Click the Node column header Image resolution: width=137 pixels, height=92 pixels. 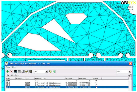click(x=30, y=79)
